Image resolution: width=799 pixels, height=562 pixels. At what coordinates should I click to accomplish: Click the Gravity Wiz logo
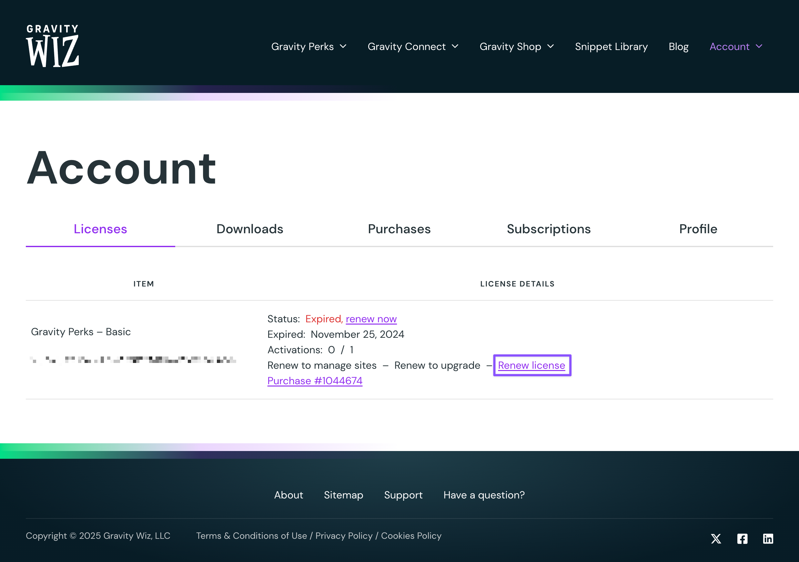coord(53,46)
